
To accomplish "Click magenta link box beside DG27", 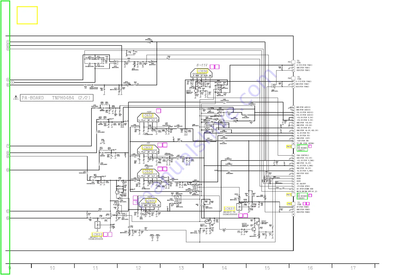I will click(310, 146).
